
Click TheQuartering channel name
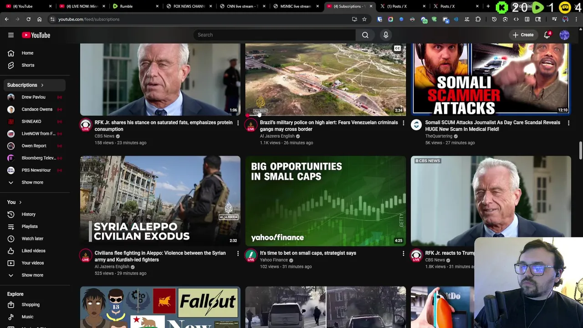[x=439, y=136]
